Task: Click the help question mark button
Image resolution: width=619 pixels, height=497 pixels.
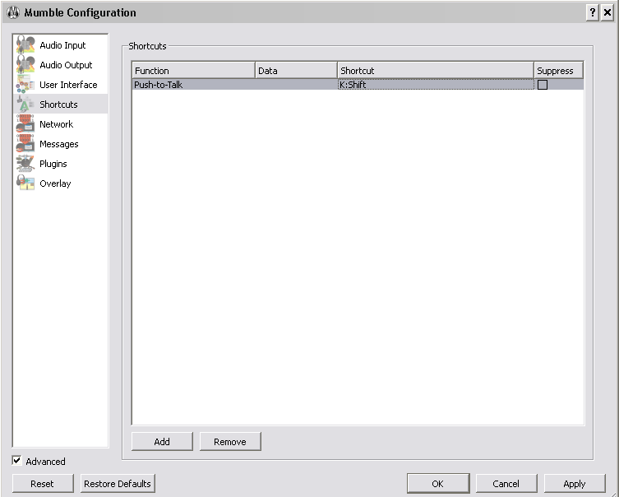Action: tap(593, 12)
